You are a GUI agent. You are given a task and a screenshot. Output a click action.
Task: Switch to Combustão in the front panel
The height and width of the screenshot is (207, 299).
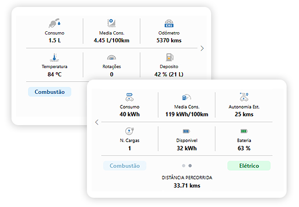click(125, 166)
